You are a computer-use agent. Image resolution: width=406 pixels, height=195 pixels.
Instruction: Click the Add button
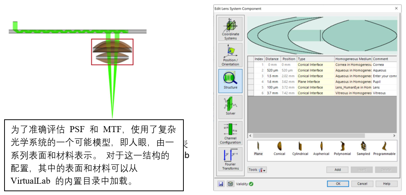point(337,170)
